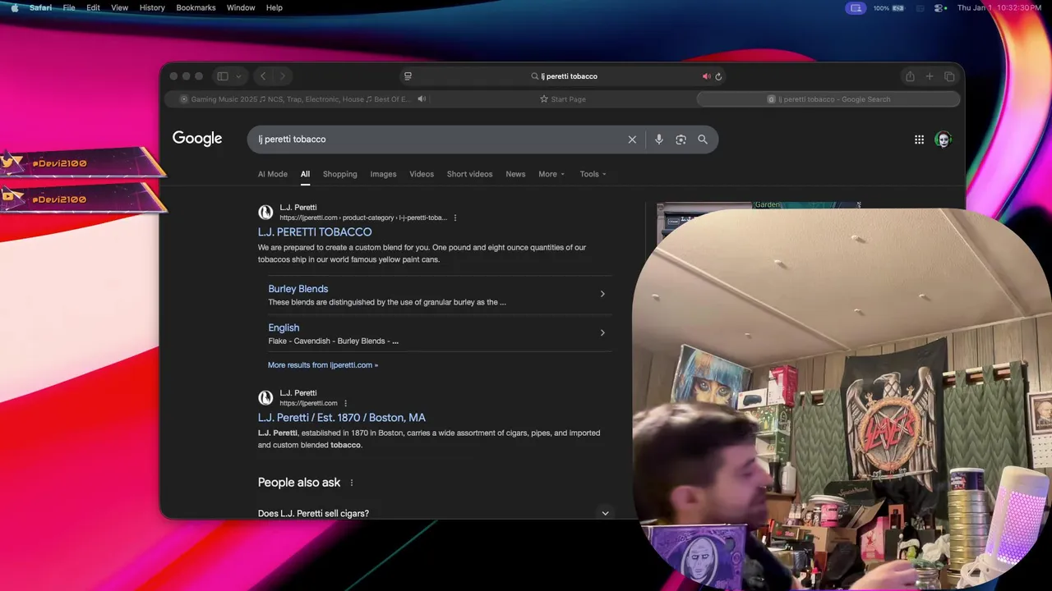Go back to the previous page
The image size is (1052, 591).
[x=263, y=76]
